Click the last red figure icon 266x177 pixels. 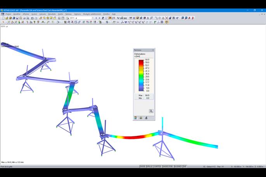(x=193, y=18)
